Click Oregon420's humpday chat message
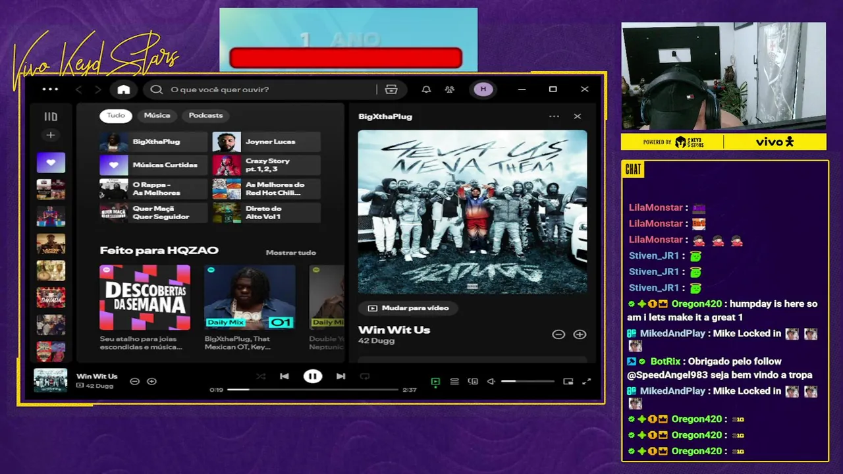 click(x=722, y=311)
